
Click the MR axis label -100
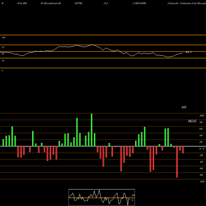point(202,182)
